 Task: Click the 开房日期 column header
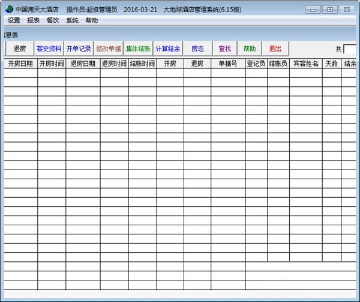(x=20, y=64)
